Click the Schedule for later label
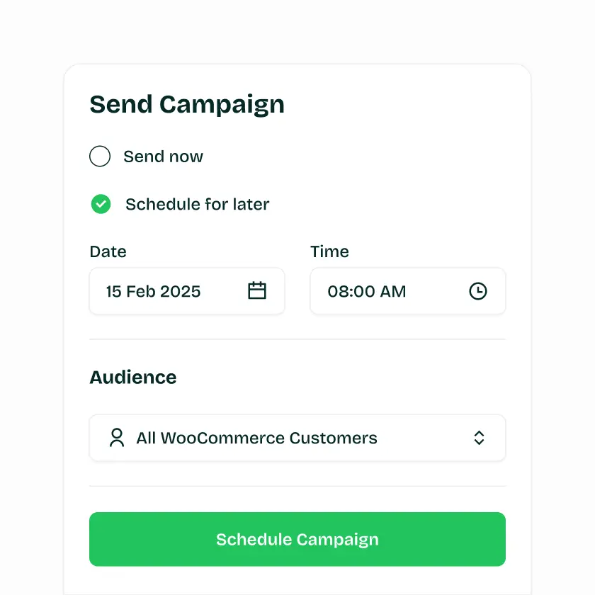 pyautogui.click(x=197, y=205)
